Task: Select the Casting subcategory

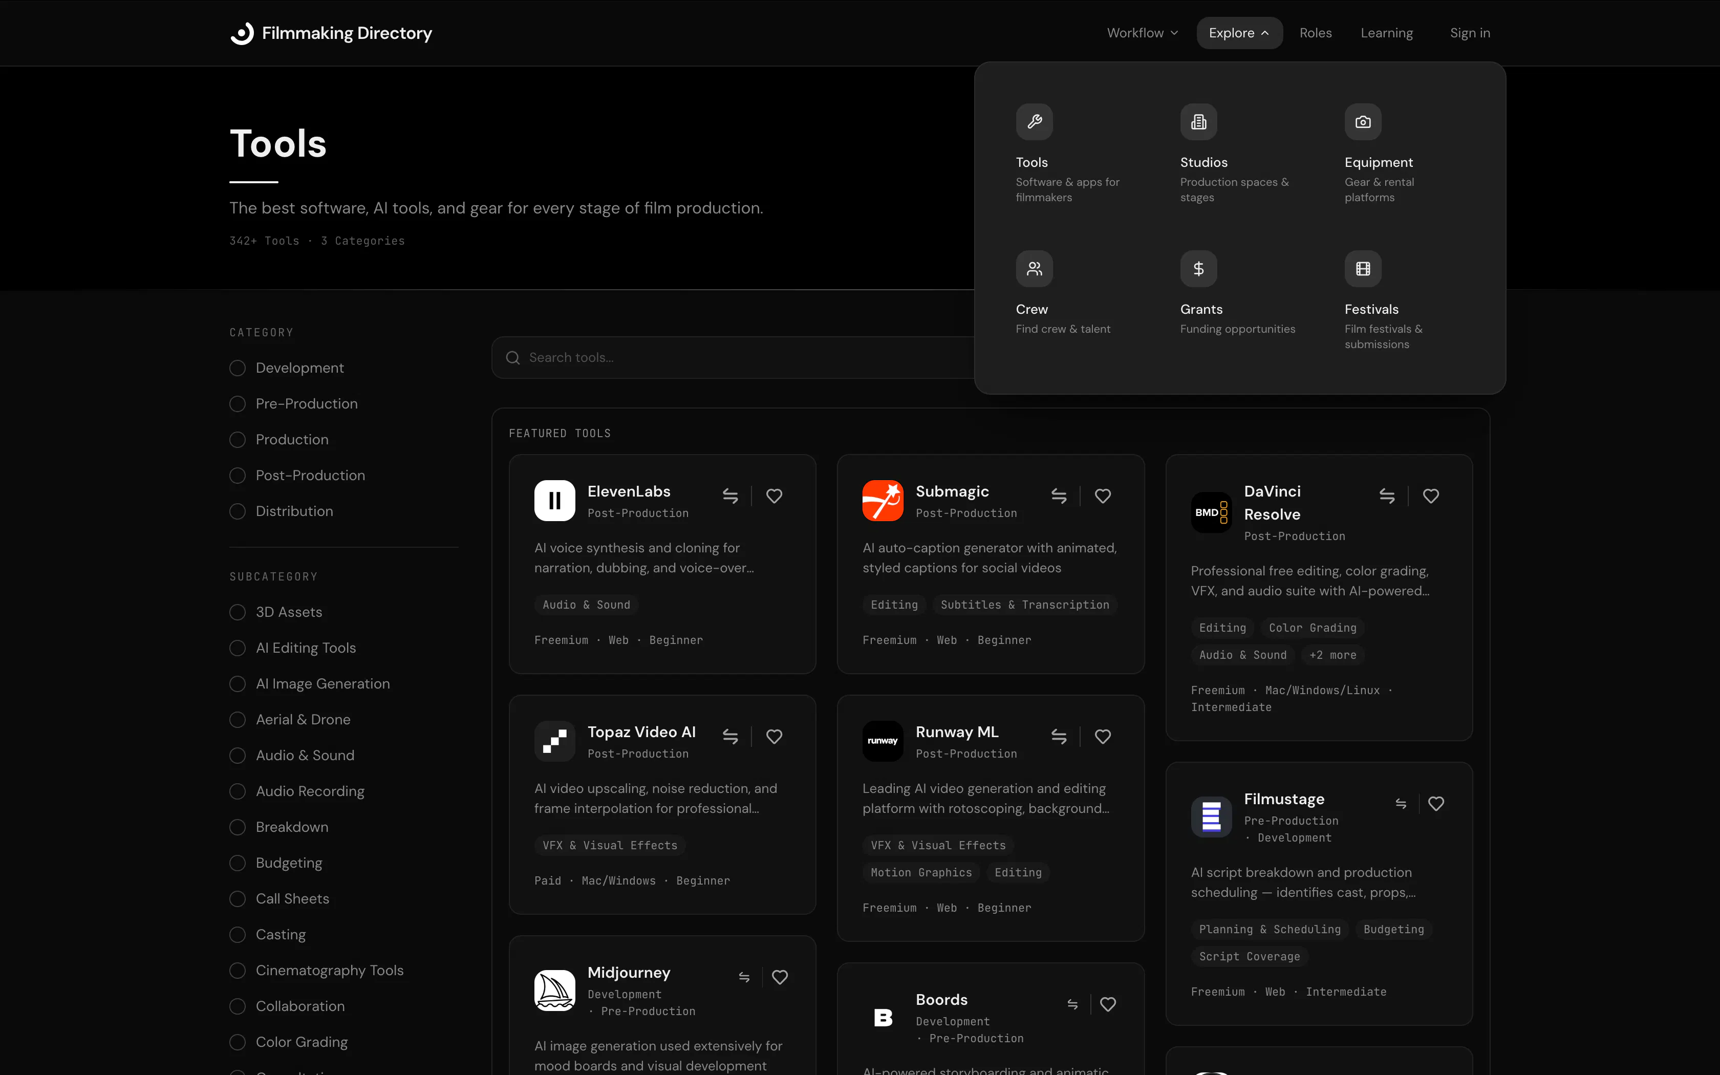Action: [x=238, y=934]
